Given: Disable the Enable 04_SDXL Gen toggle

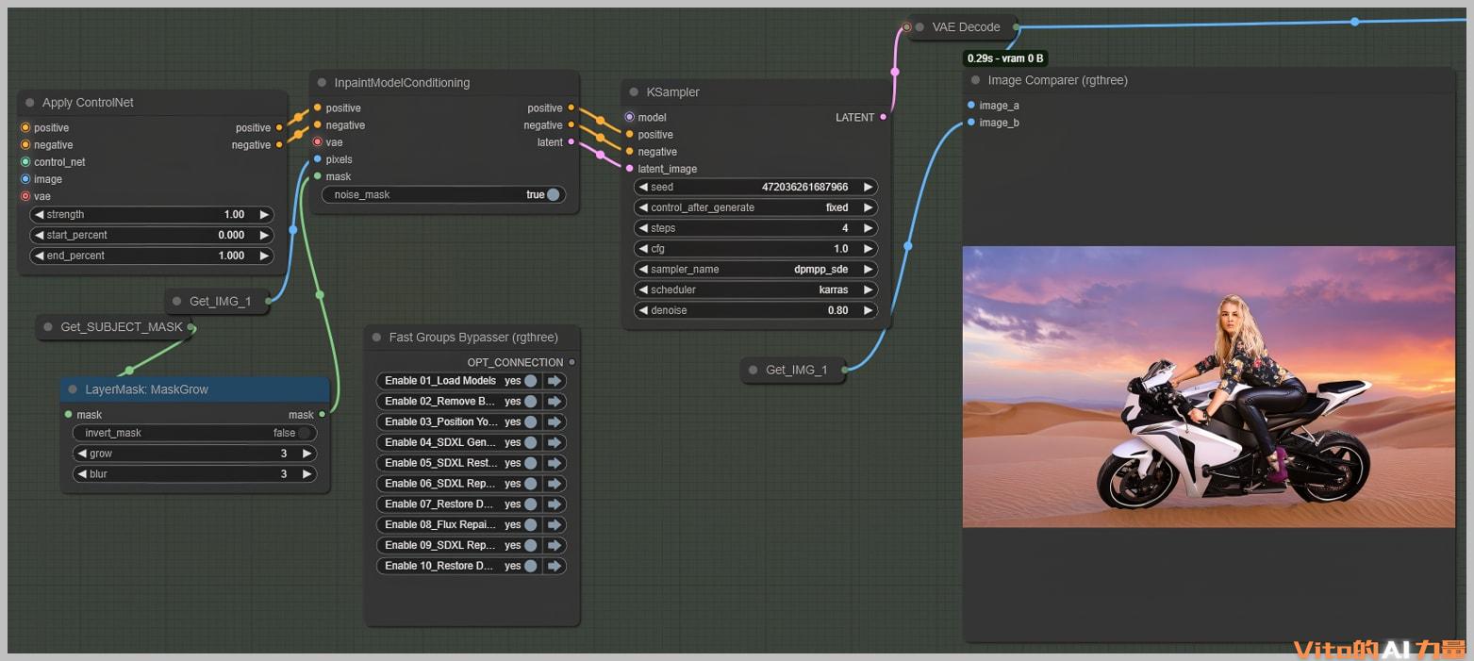Looking at the screenshot, I should point(531,442).
